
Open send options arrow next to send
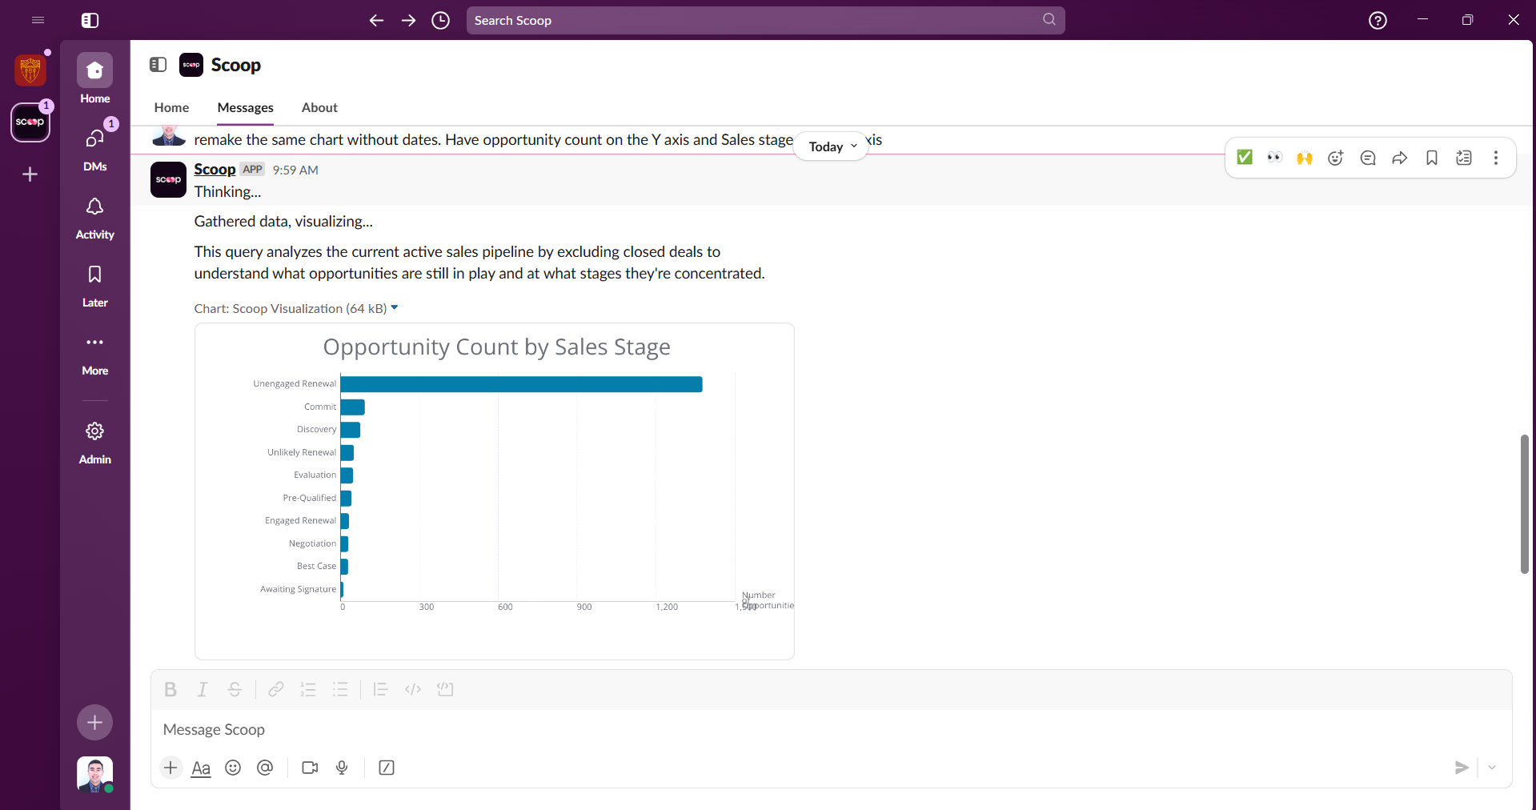(1492, 768)
